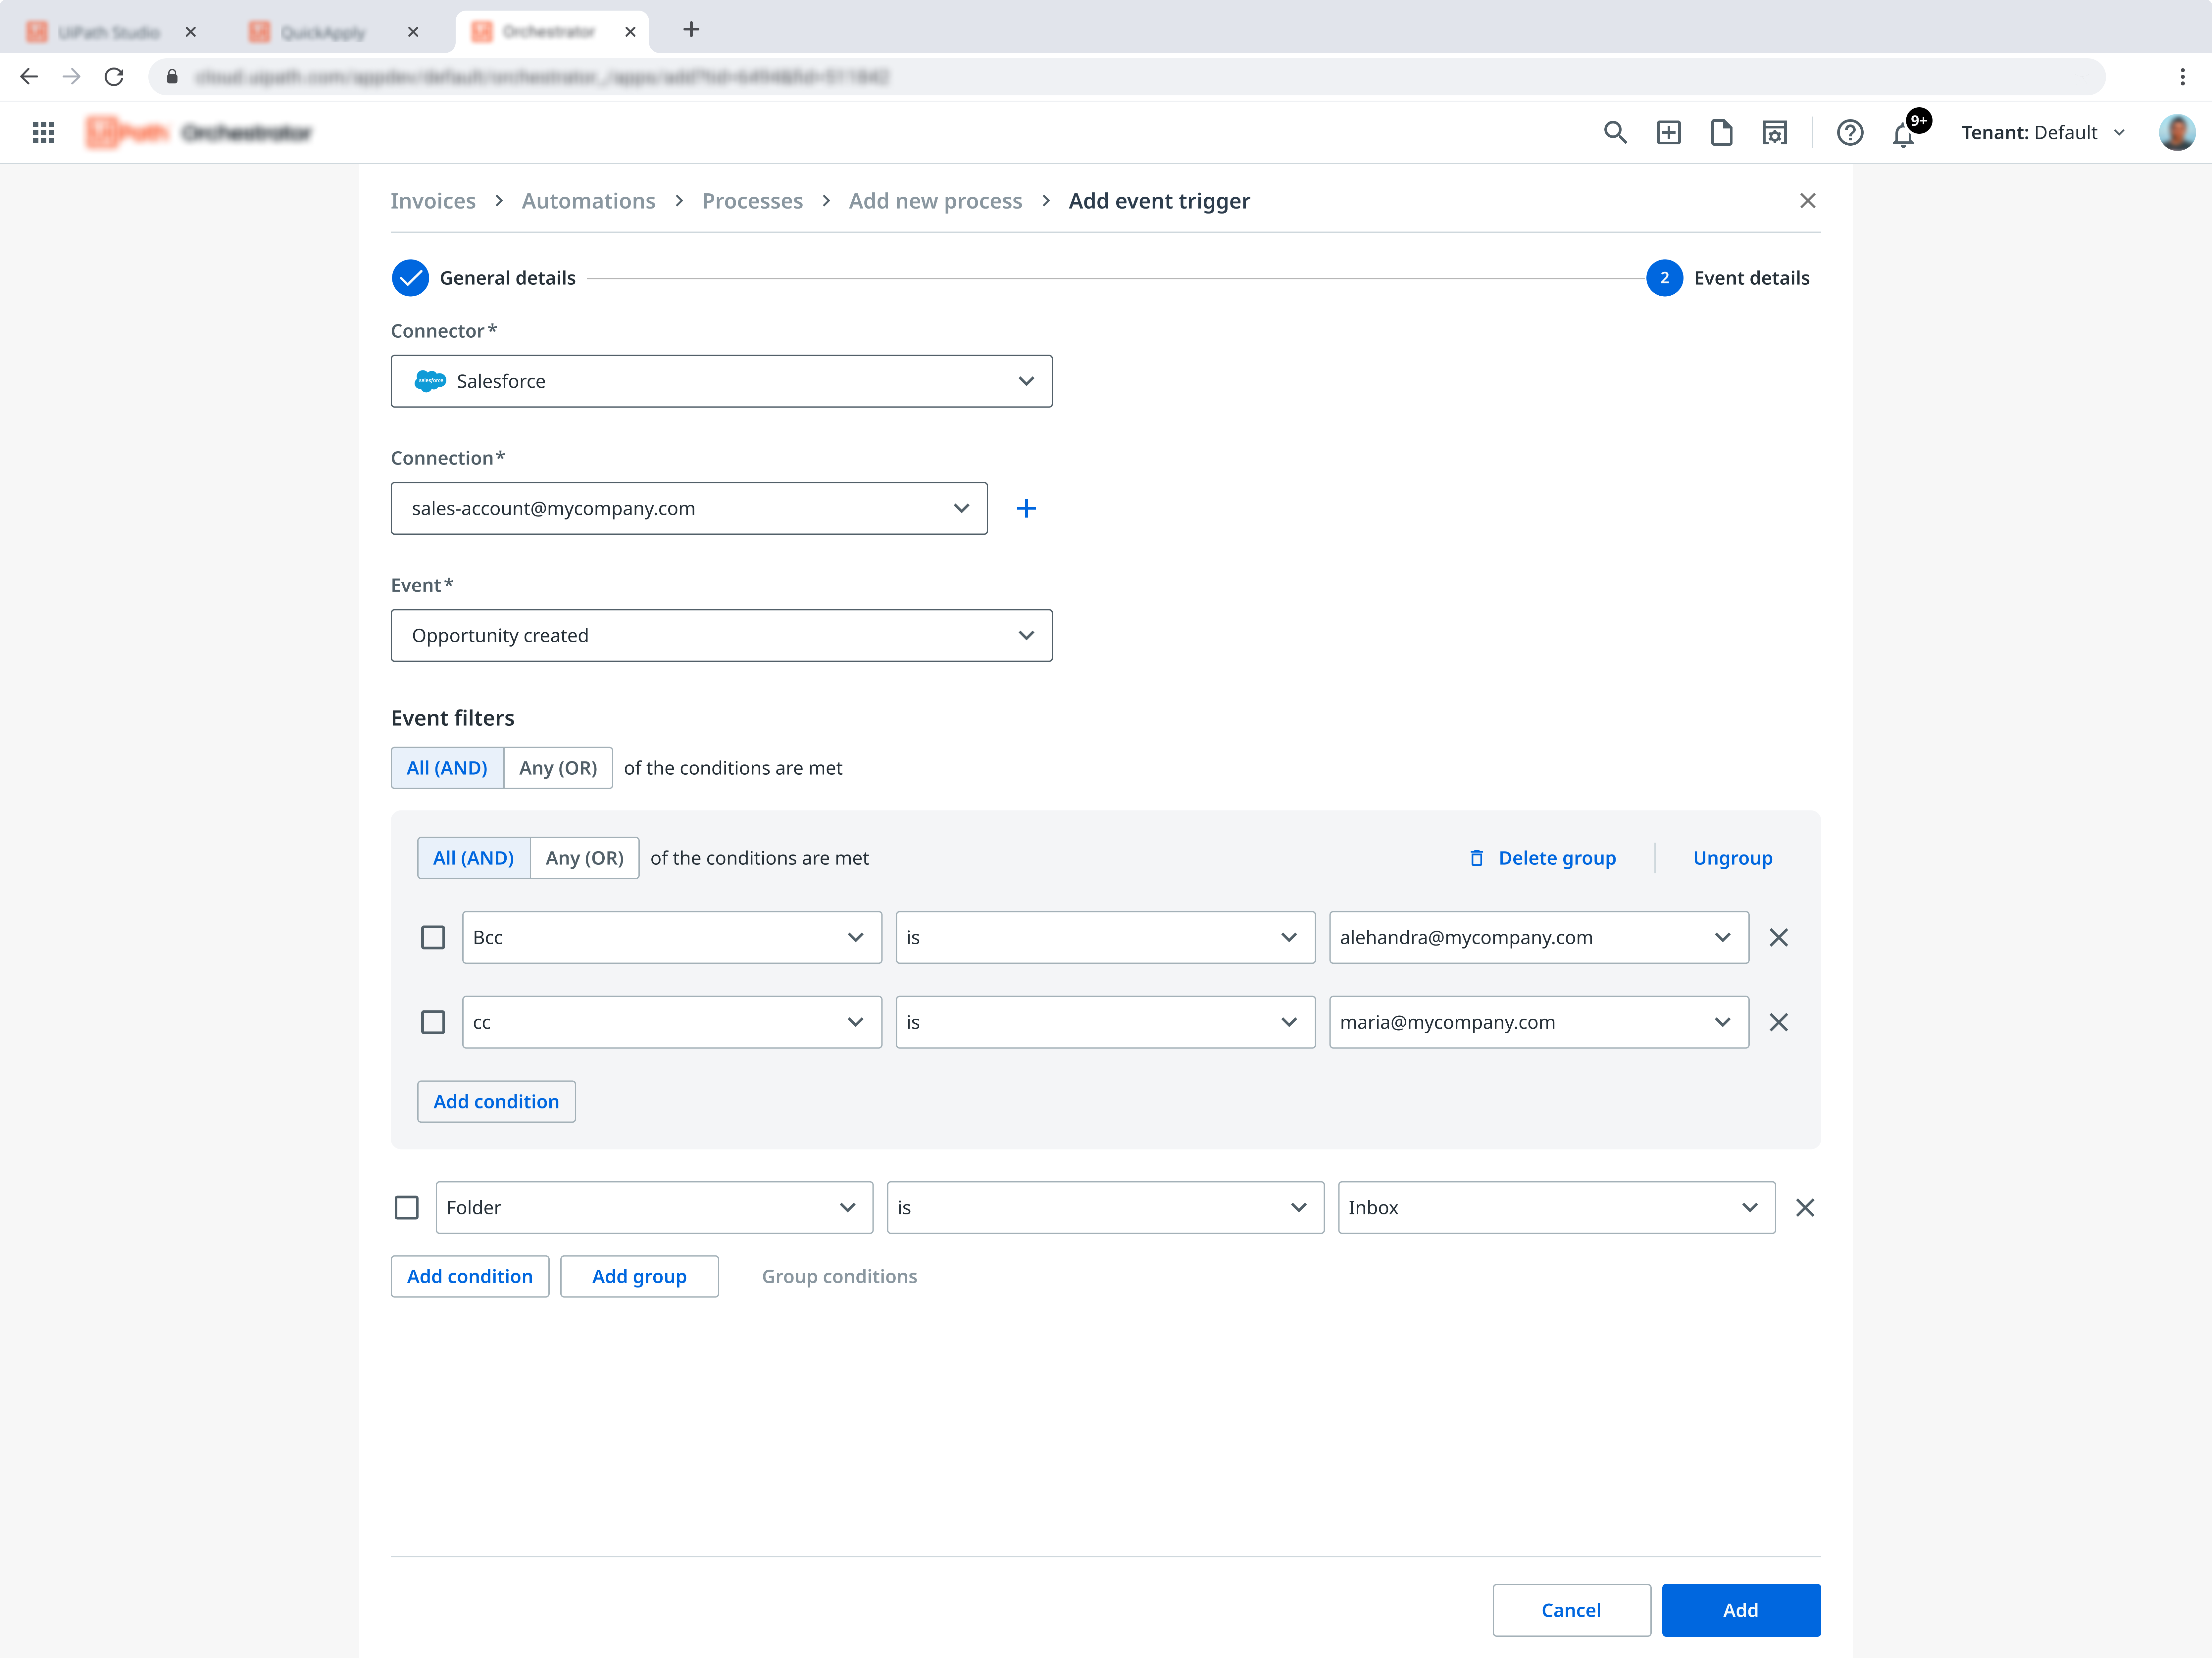Click the search magnifier icon

(1615, 132)
